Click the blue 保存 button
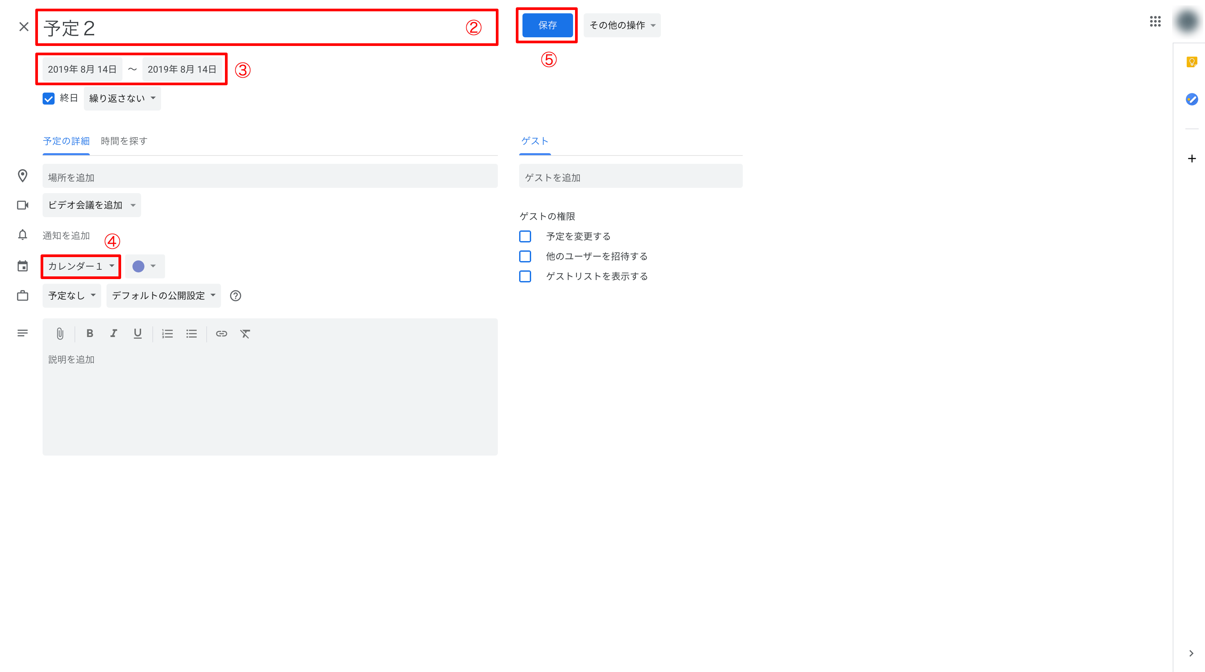The width and height of the screenshot is (1205, 672). coord(547,25)
